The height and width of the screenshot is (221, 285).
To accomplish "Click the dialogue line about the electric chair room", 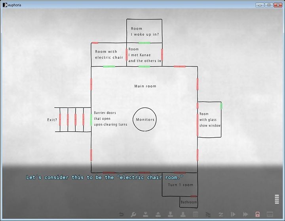I will tap(104, 177).
